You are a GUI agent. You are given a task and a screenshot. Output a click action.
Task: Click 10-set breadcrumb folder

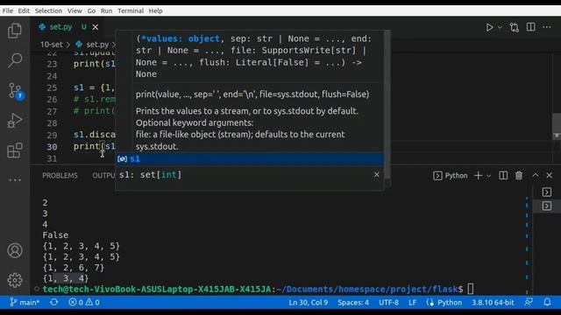pyautogui.click(x=51, y=45)
